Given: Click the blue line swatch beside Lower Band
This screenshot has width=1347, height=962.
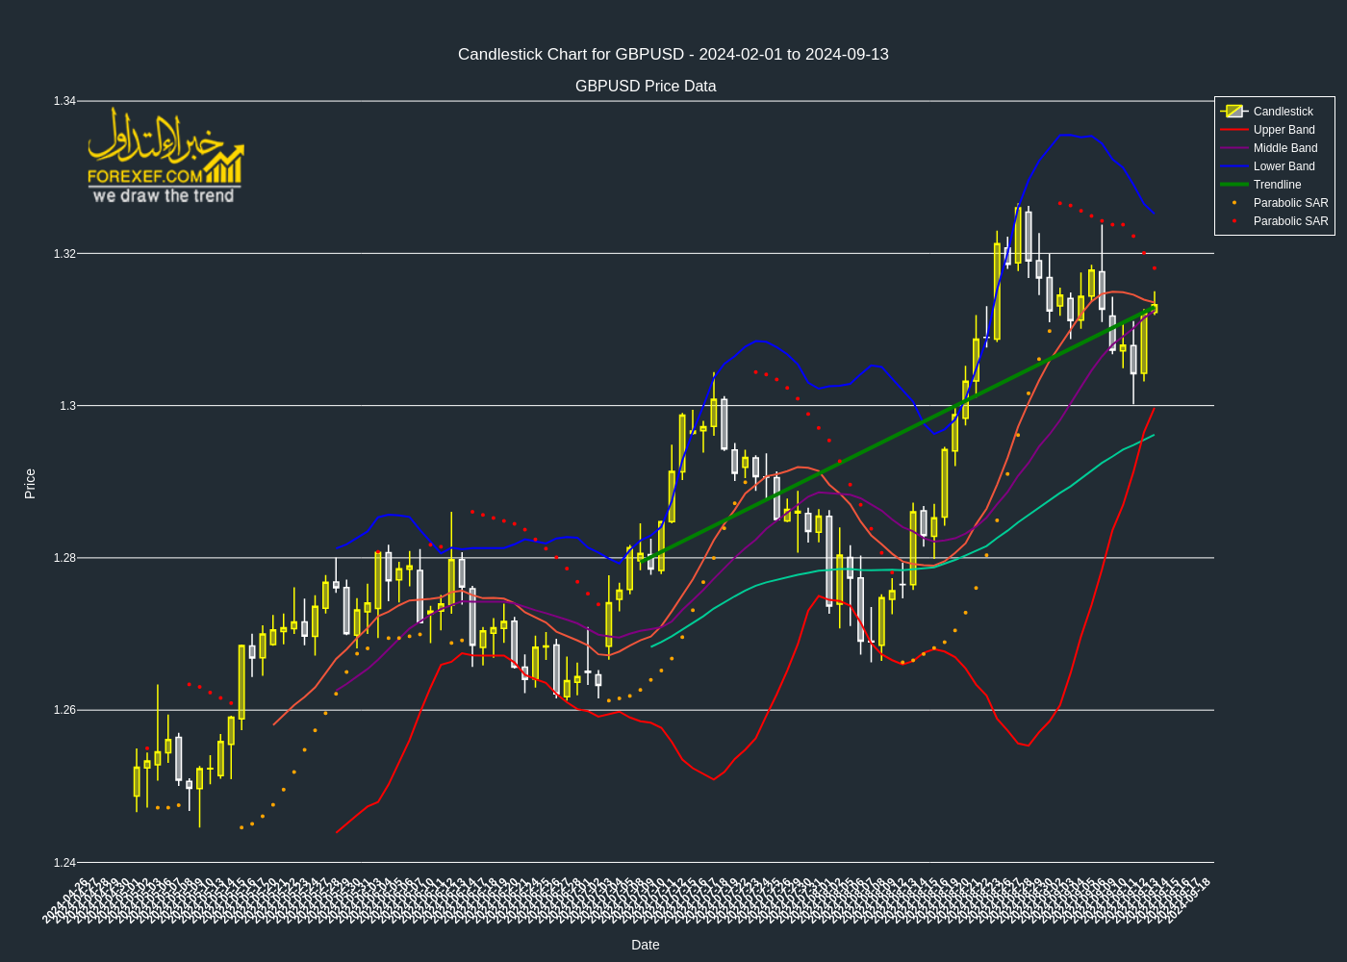Looking at the screenshot, I should click(x=1233, y=166).
